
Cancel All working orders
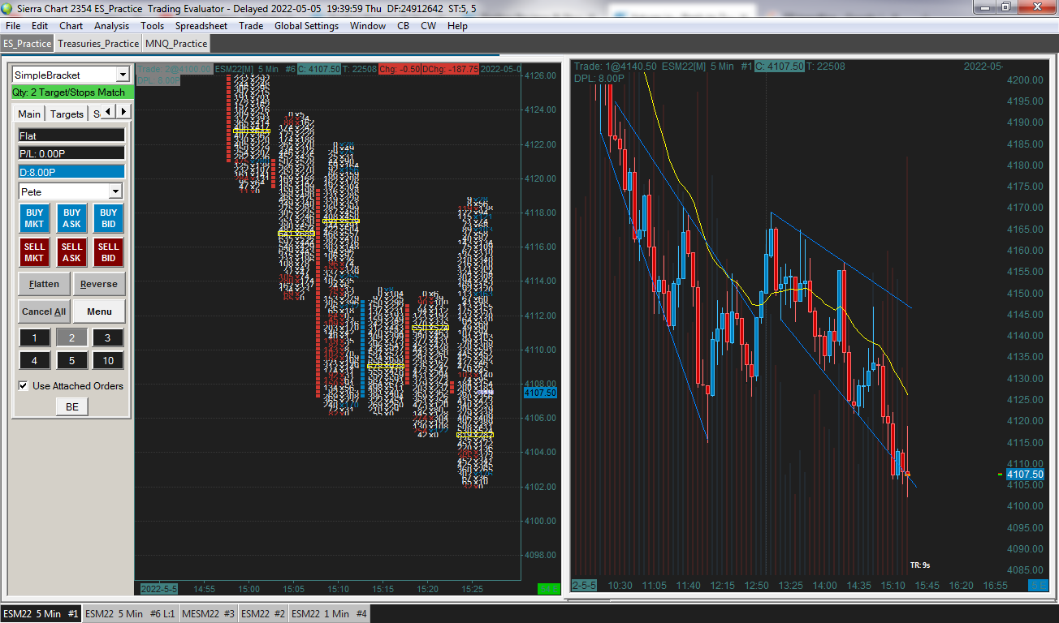44,311
